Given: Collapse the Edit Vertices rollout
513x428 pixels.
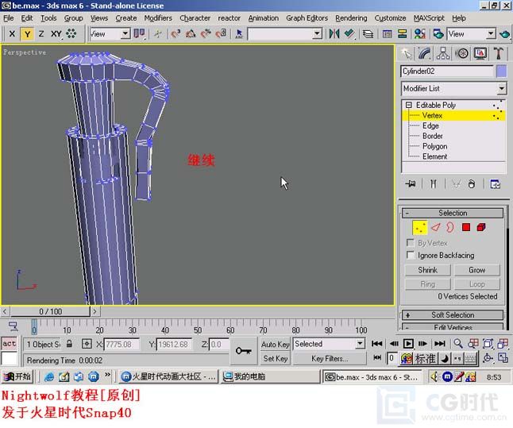Looking at the screenshot, I should click(x=453, y=327).
